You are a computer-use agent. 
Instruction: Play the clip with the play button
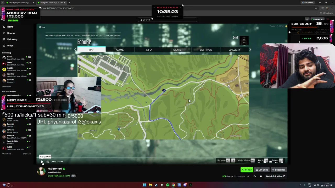[x=42, y=162]
